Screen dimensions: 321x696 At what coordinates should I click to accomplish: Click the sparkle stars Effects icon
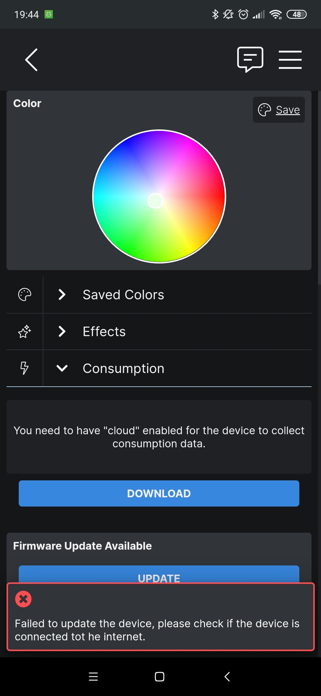(25, 332)
